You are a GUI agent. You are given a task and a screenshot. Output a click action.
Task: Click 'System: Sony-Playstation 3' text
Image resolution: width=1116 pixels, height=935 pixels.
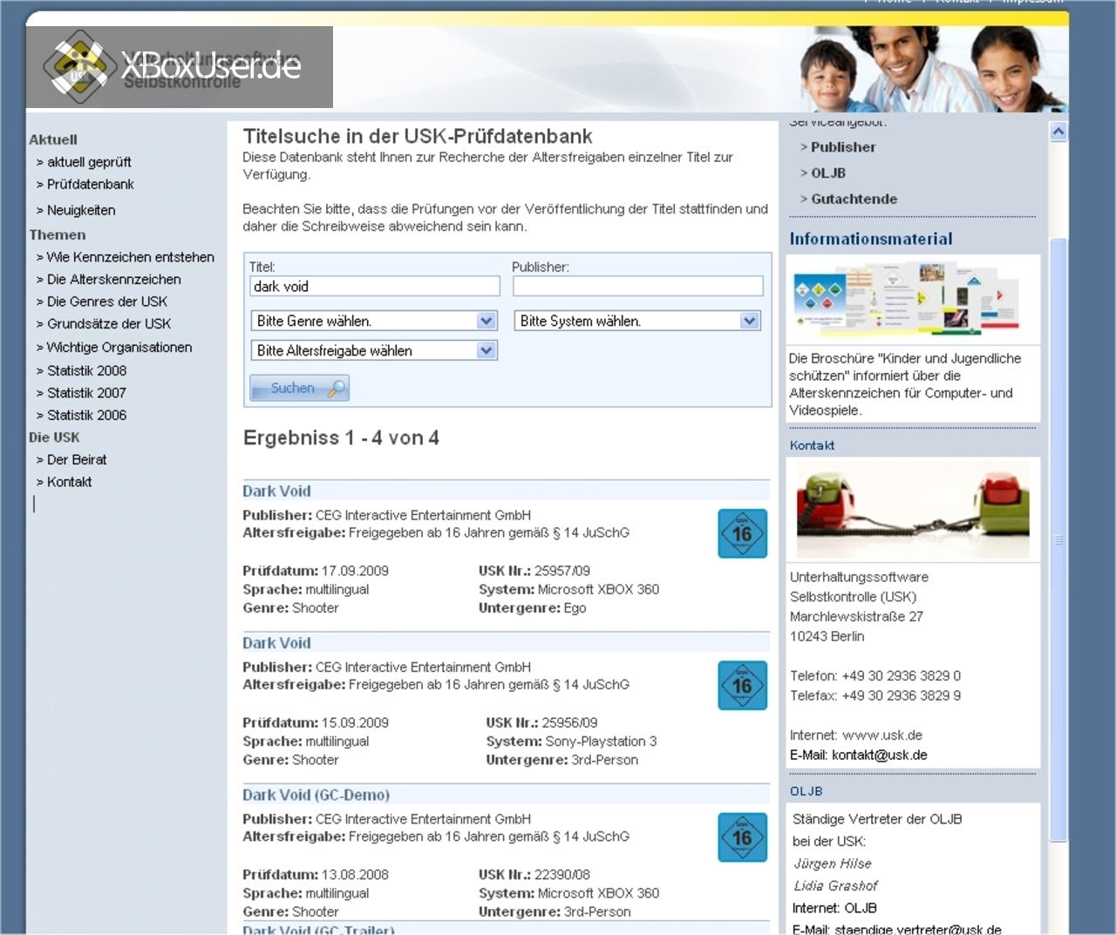pos(571,742)
